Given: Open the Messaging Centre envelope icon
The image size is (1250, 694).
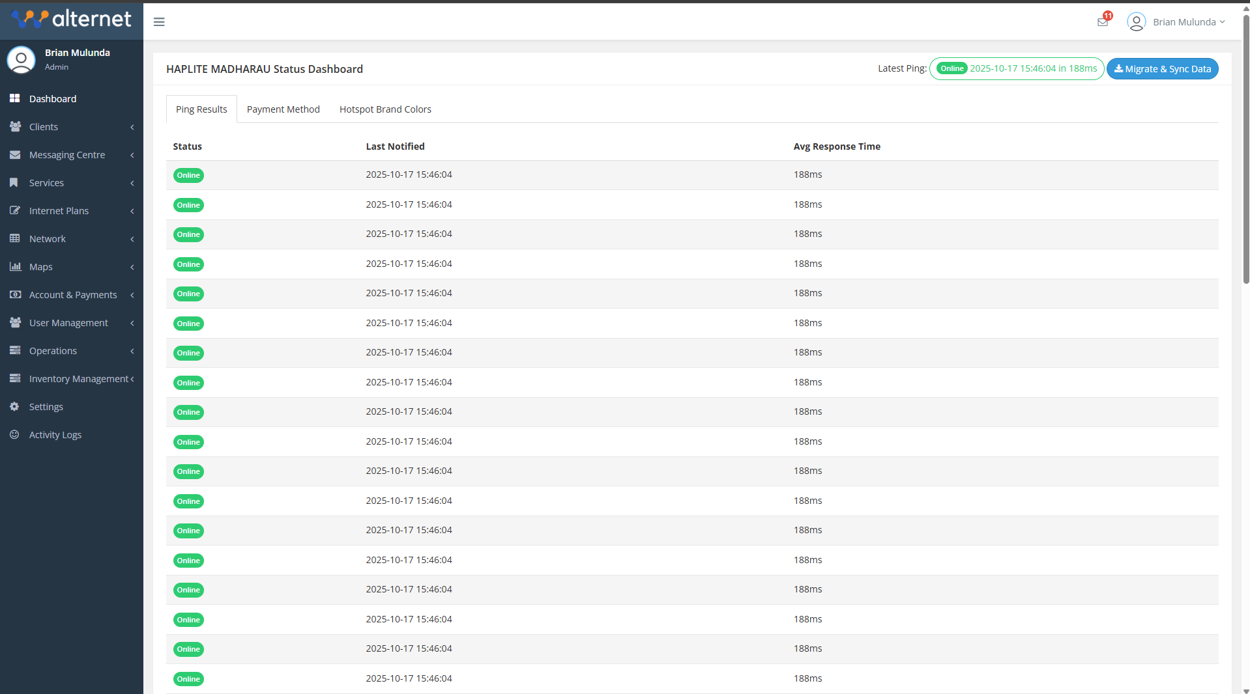Looking at the screenshot, I should pos(15,154).
